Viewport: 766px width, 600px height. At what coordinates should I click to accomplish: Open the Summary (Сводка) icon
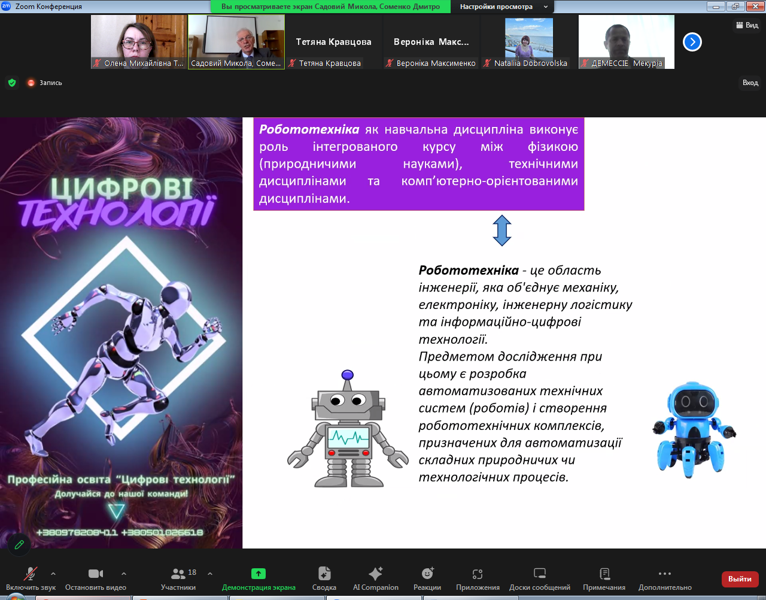(324, 574)
